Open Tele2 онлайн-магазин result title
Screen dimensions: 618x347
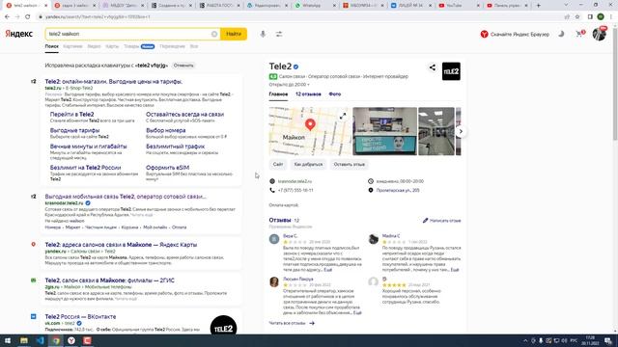114,81
